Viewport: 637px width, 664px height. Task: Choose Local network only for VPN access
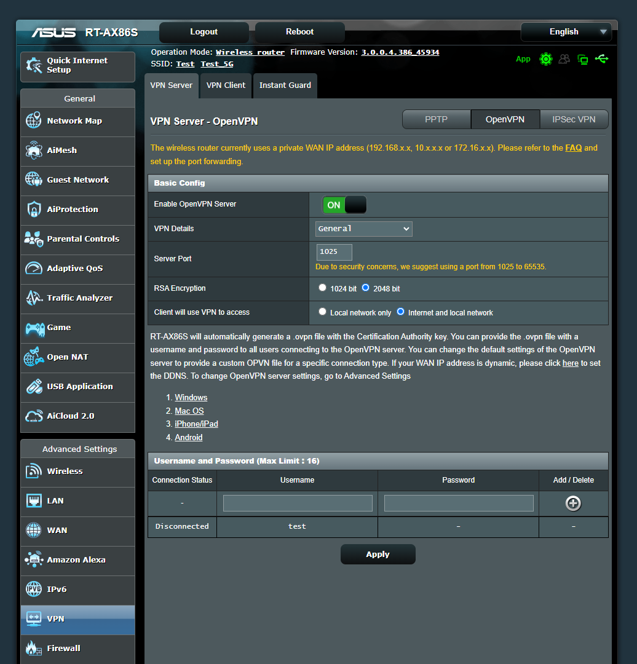[x=322, y=311]
